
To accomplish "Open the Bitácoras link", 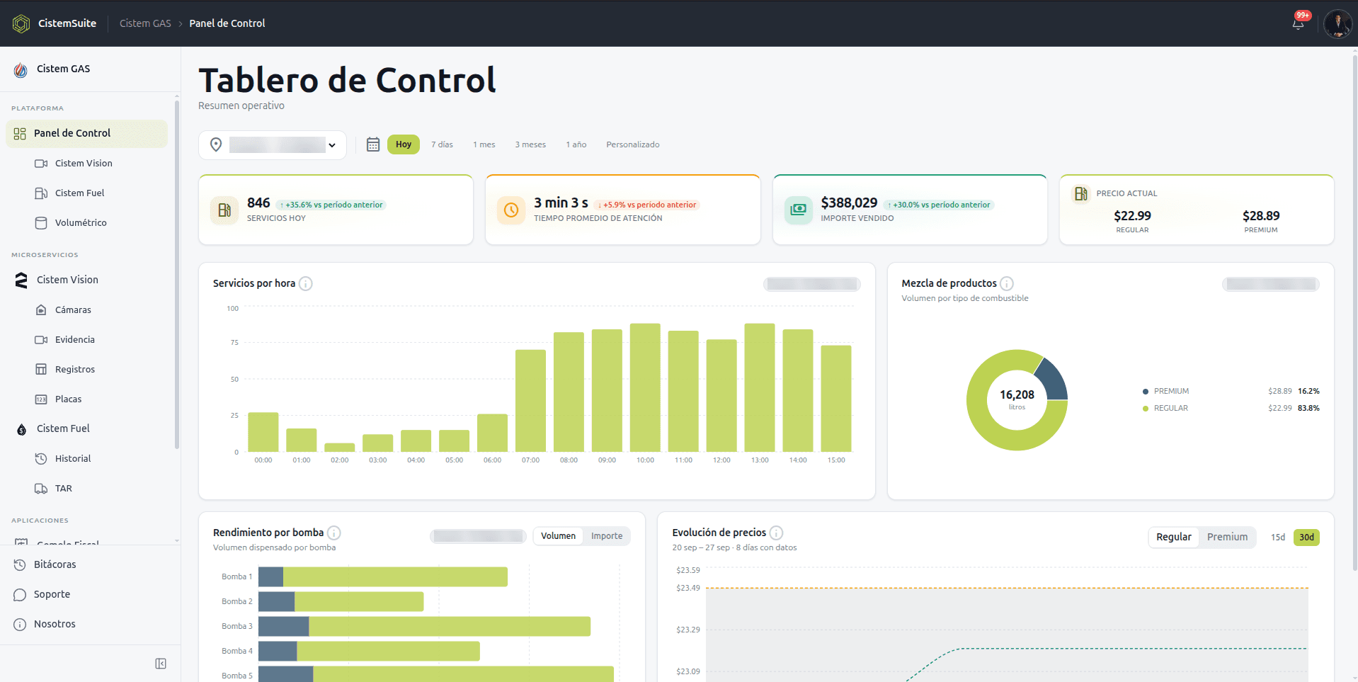I will [x=55, y=564].
